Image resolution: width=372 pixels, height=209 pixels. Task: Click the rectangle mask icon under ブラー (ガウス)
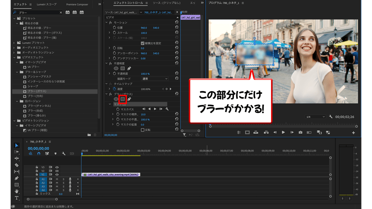(123, 99)
